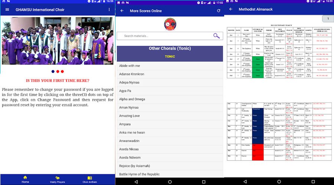Tap Android home button under More Scores Online
334x185 pixels.
170,182
